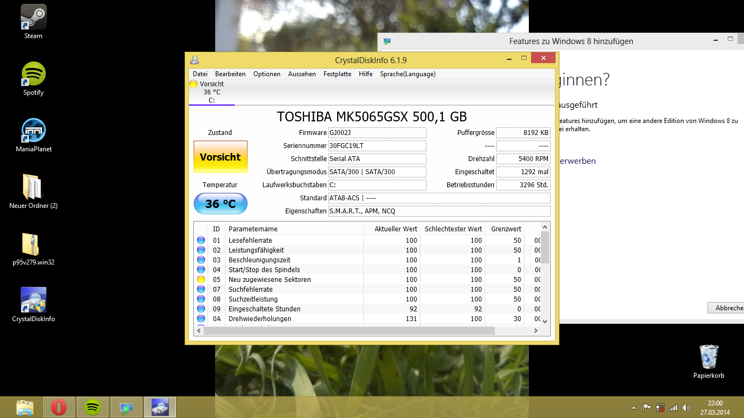Select the Neuer Ordner (2) folder
The width and height of the screenshot is (744, 418).
(33, 192)
